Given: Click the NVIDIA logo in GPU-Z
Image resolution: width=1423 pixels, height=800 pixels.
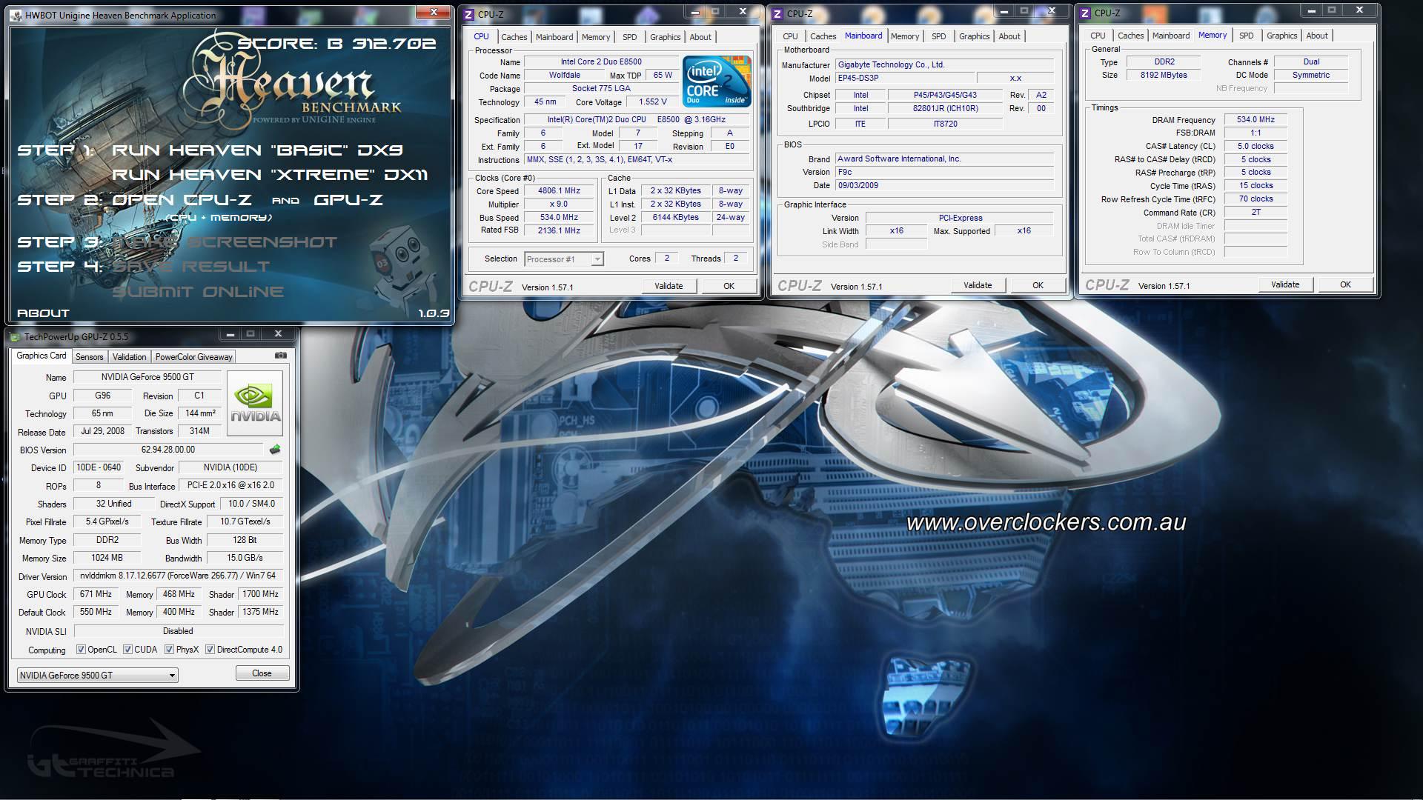Looking at the screenshot, I should click(x=255, y=403).
